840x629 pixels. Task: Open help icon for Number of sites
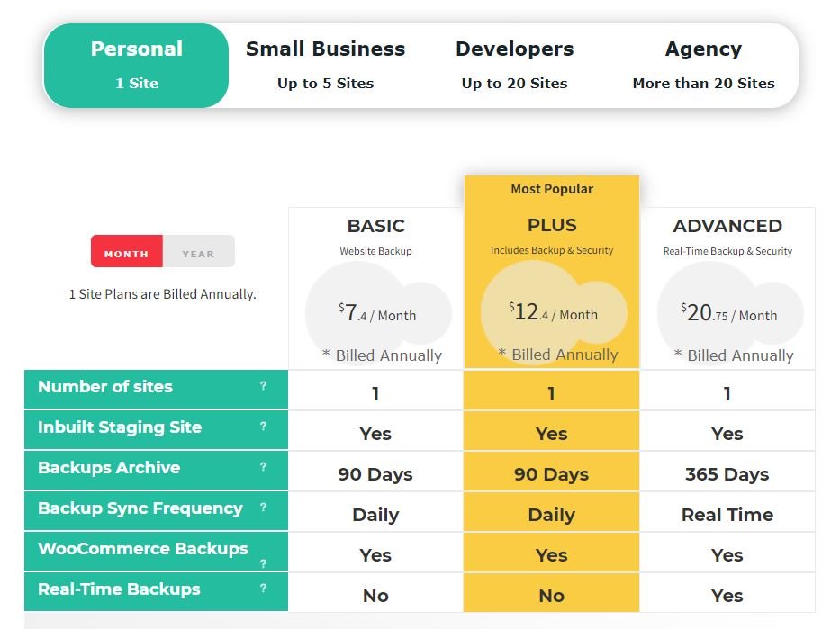coord(263,386)
